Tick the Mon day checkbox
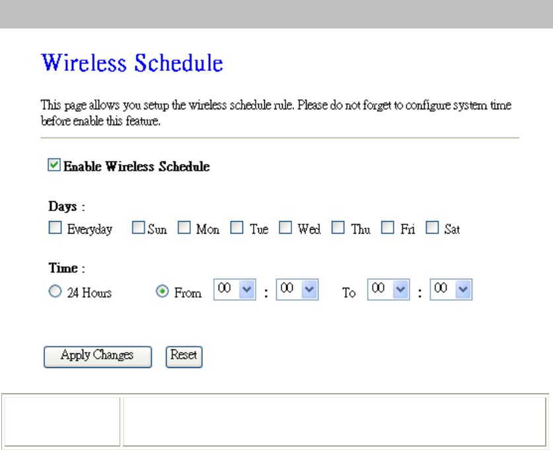The height and width of the screenshot is (450, 553). pyautogui.click(x=184, y=228)
